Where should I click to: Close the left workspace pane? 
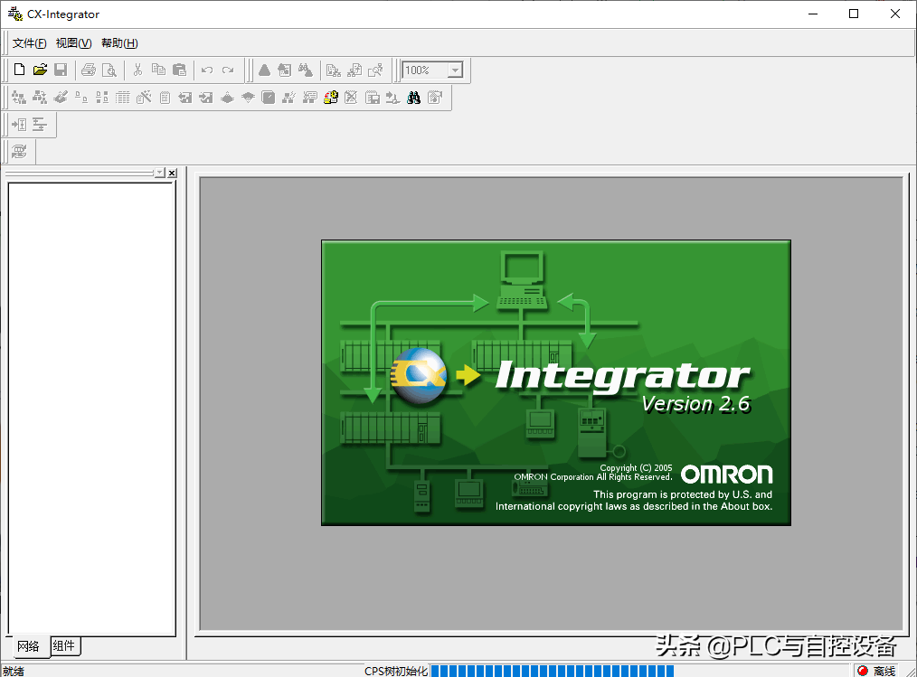[172, 173]
